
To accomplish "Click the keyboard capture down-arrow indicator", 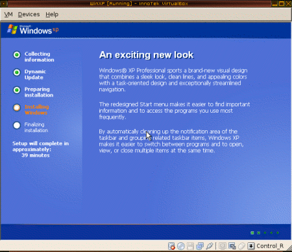I will pyautogui.click(x=251, y=246).
